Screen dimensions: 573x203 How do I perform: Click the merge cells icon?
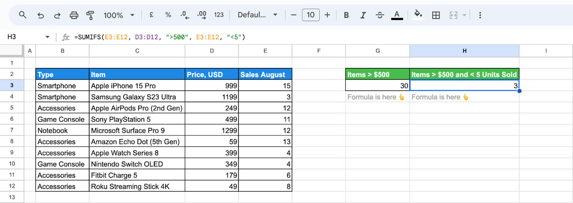click(453, 15)
